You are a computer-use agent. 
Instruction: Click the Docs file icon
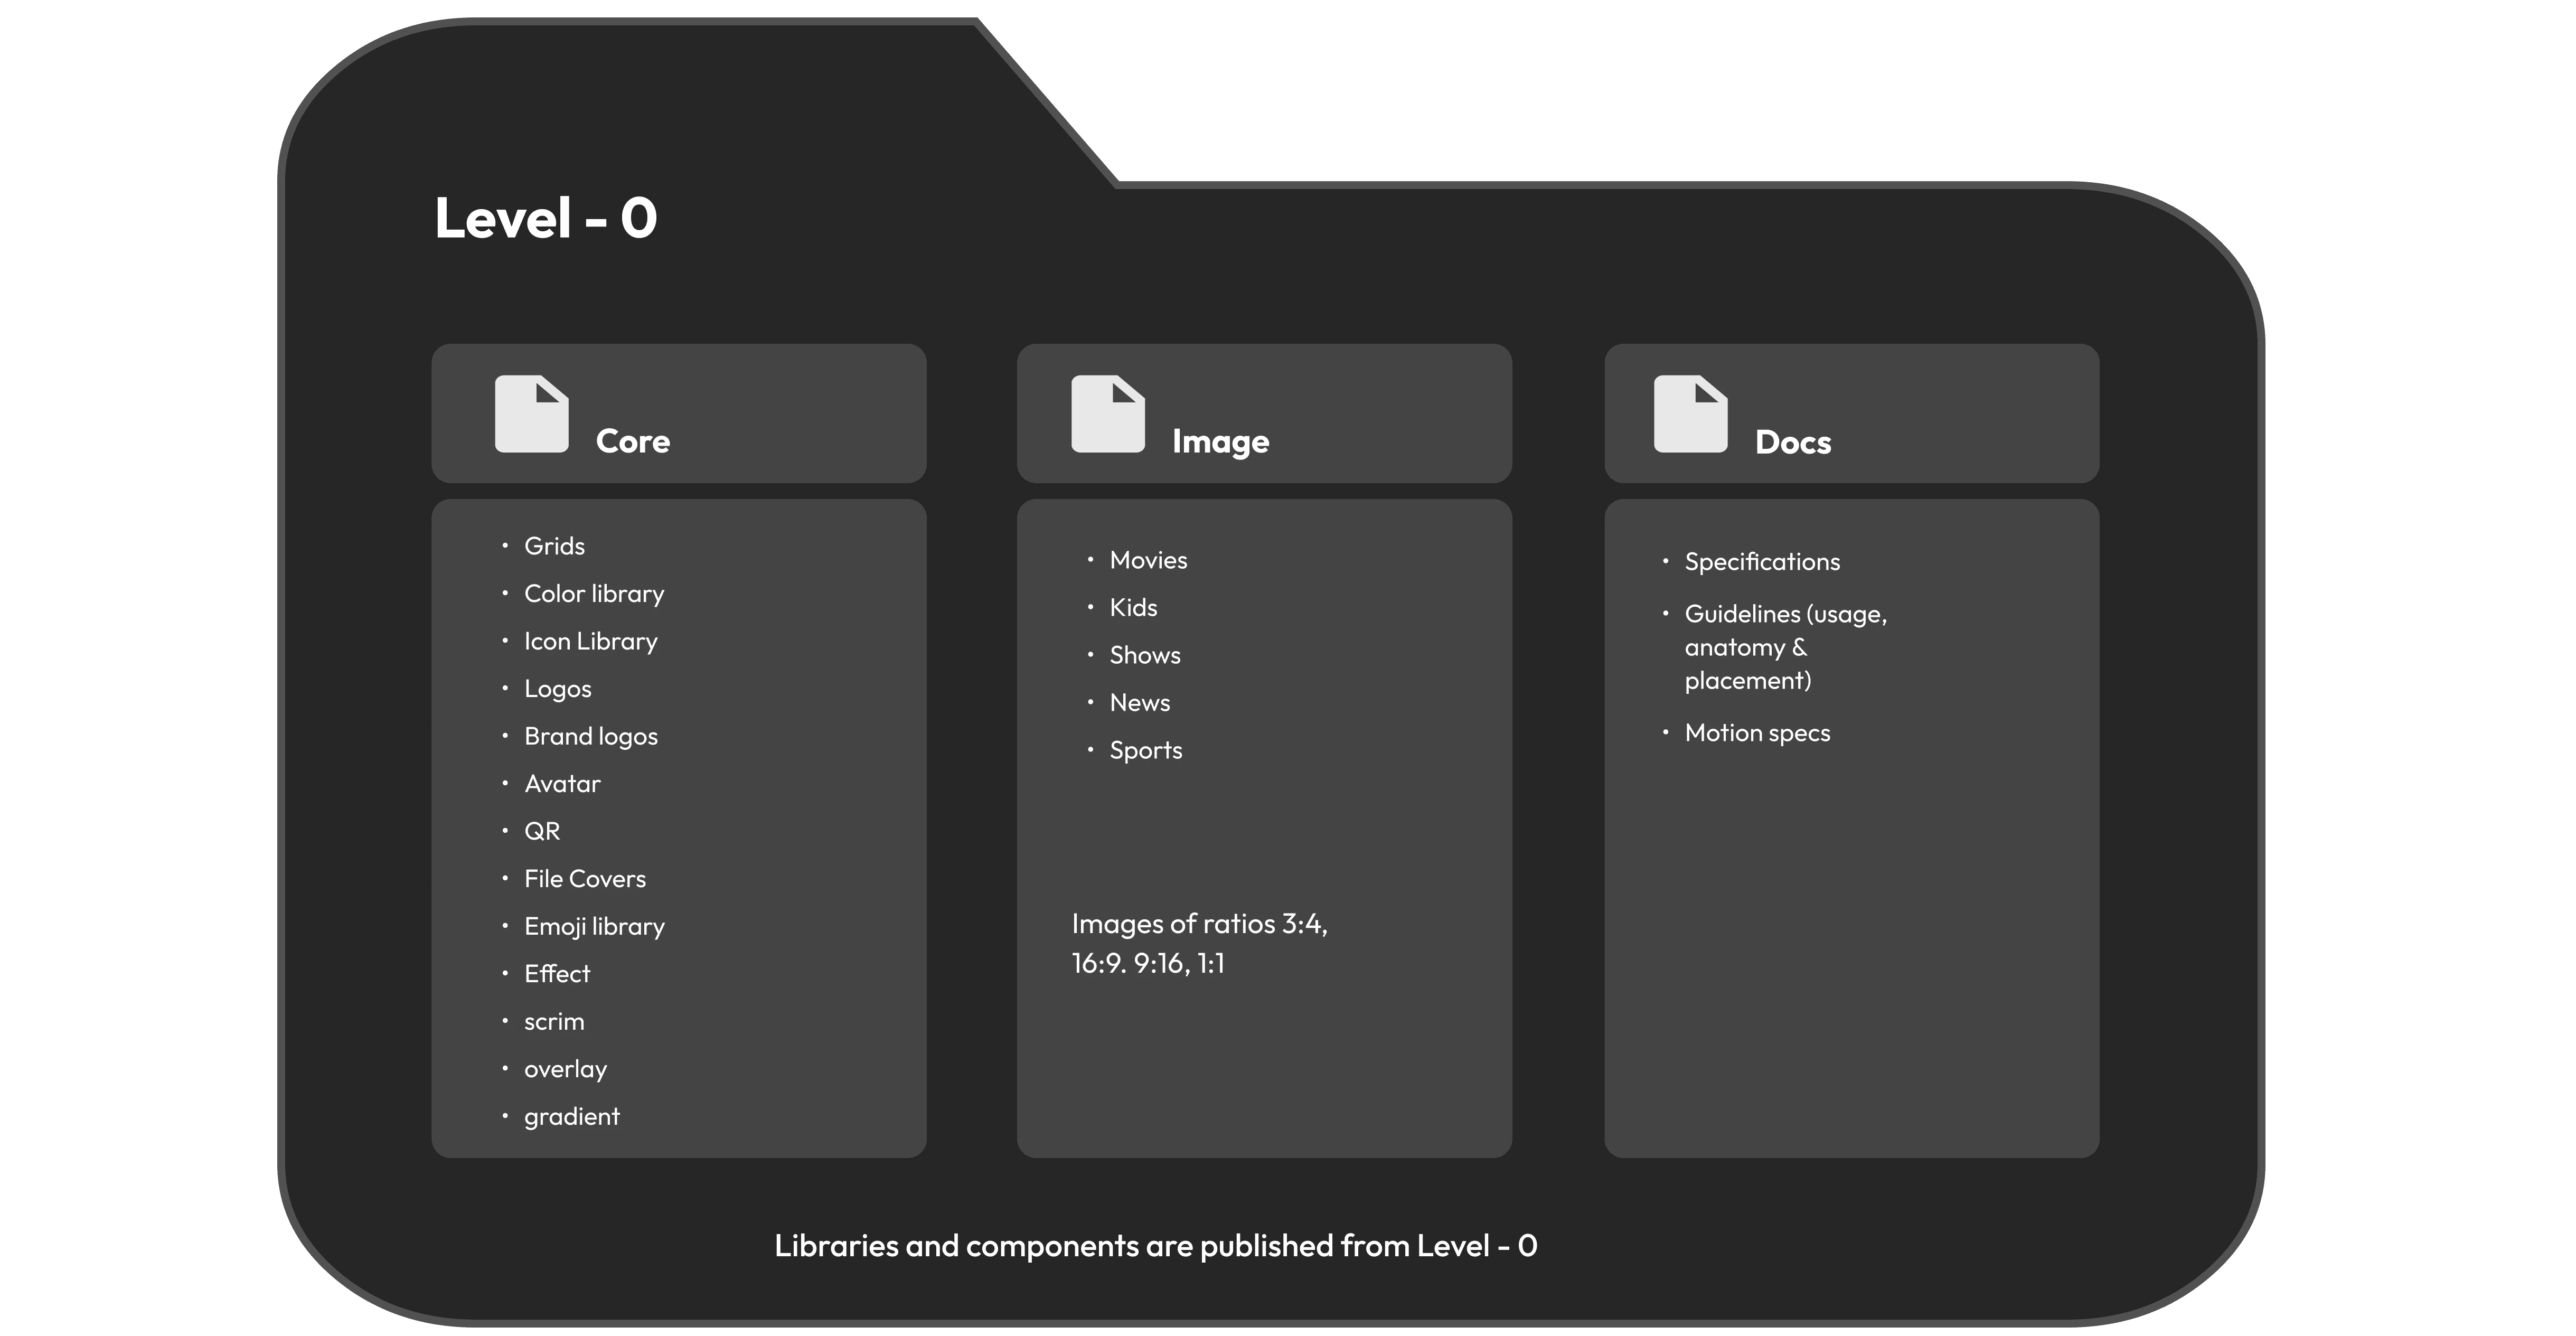[1690, 414]
